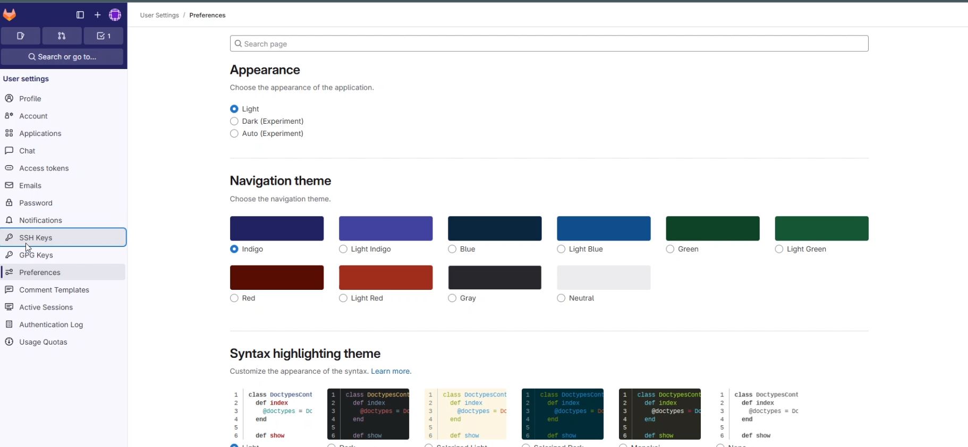Click the Search or go to button

click(x=62, y=57)
